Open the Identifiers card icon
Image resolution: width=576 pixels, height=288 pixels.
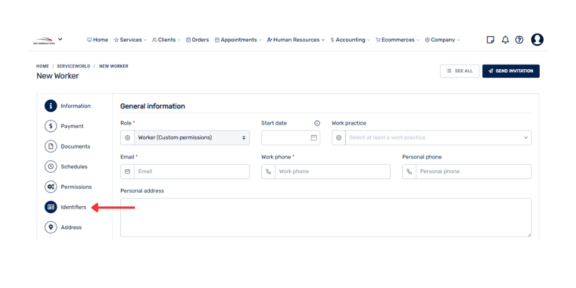pos(51,207)
